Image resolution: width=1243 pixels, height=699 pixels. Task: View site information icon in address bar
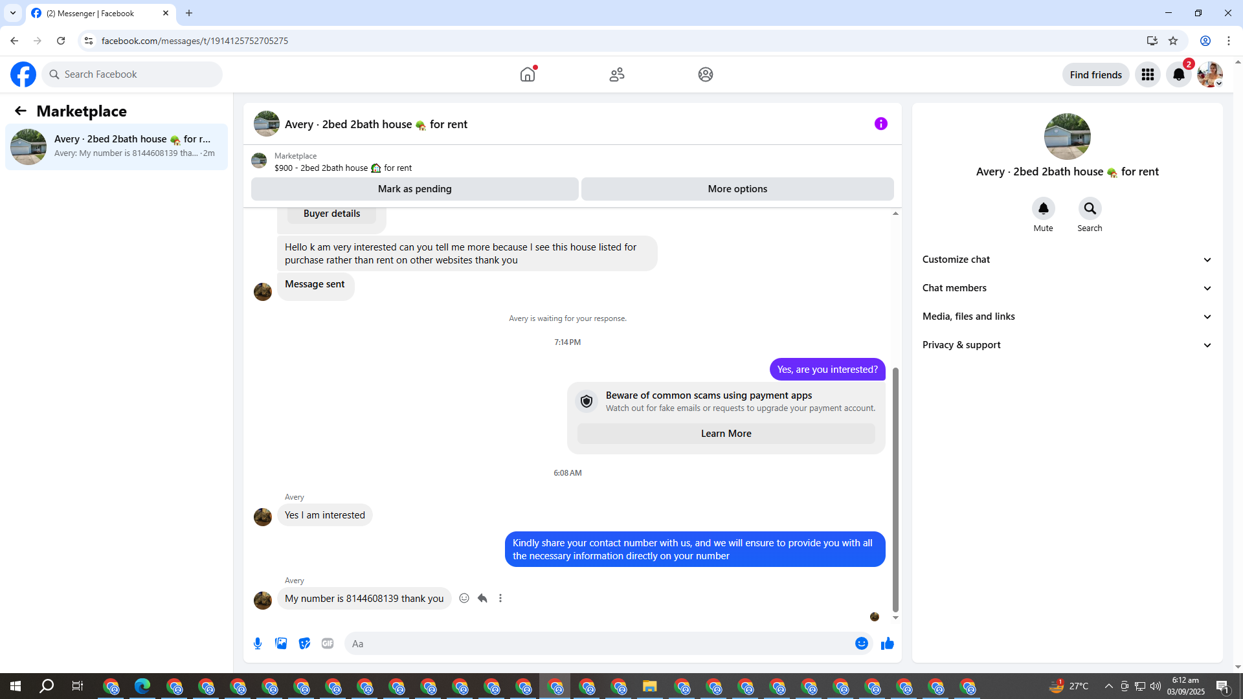coord(89,41)
